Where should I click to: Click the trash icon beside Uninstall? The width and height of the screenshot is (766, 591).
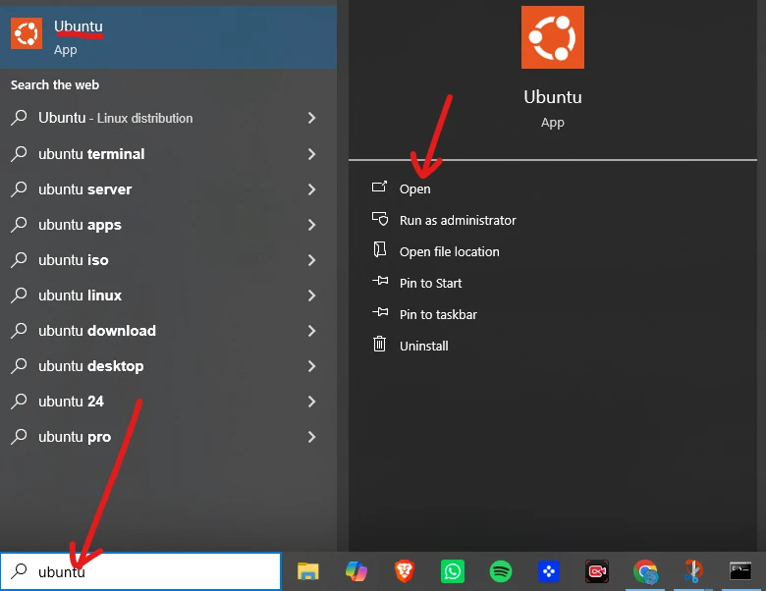click(380, 344)
